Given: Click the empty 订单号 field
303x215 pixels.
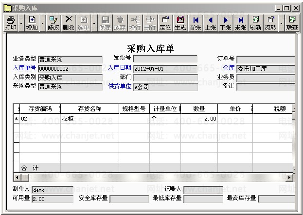Looking at the screenshot, I should [x=266, y=60].
